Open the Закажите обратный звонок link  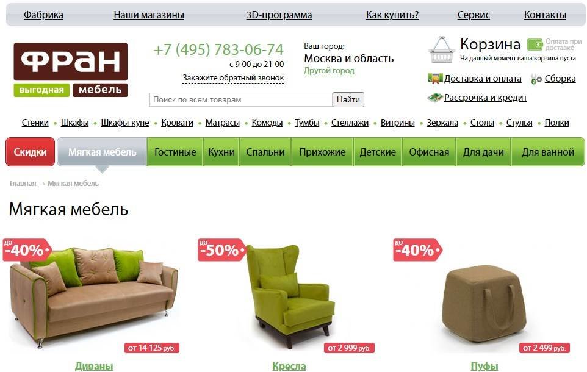[x=233, y=78]
